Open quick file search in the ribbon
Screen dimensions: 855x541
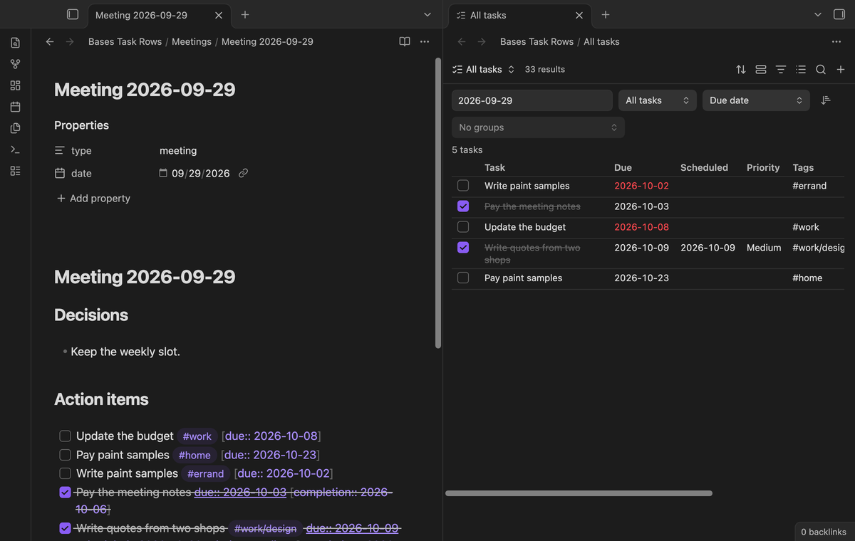click(15, 43)
